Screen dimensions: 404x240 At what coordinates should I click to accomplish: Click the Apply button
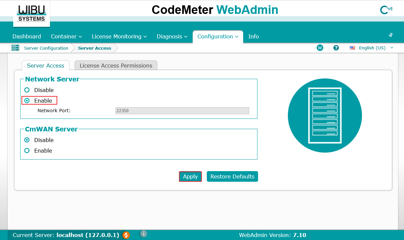(x=190, y=176)
